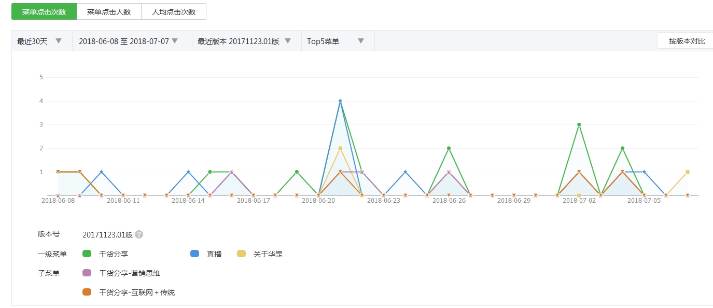Expand the 最近版本 20171123.01版 version dropdown
This screenshot has height=308, width=713.
tap(244, 41)
